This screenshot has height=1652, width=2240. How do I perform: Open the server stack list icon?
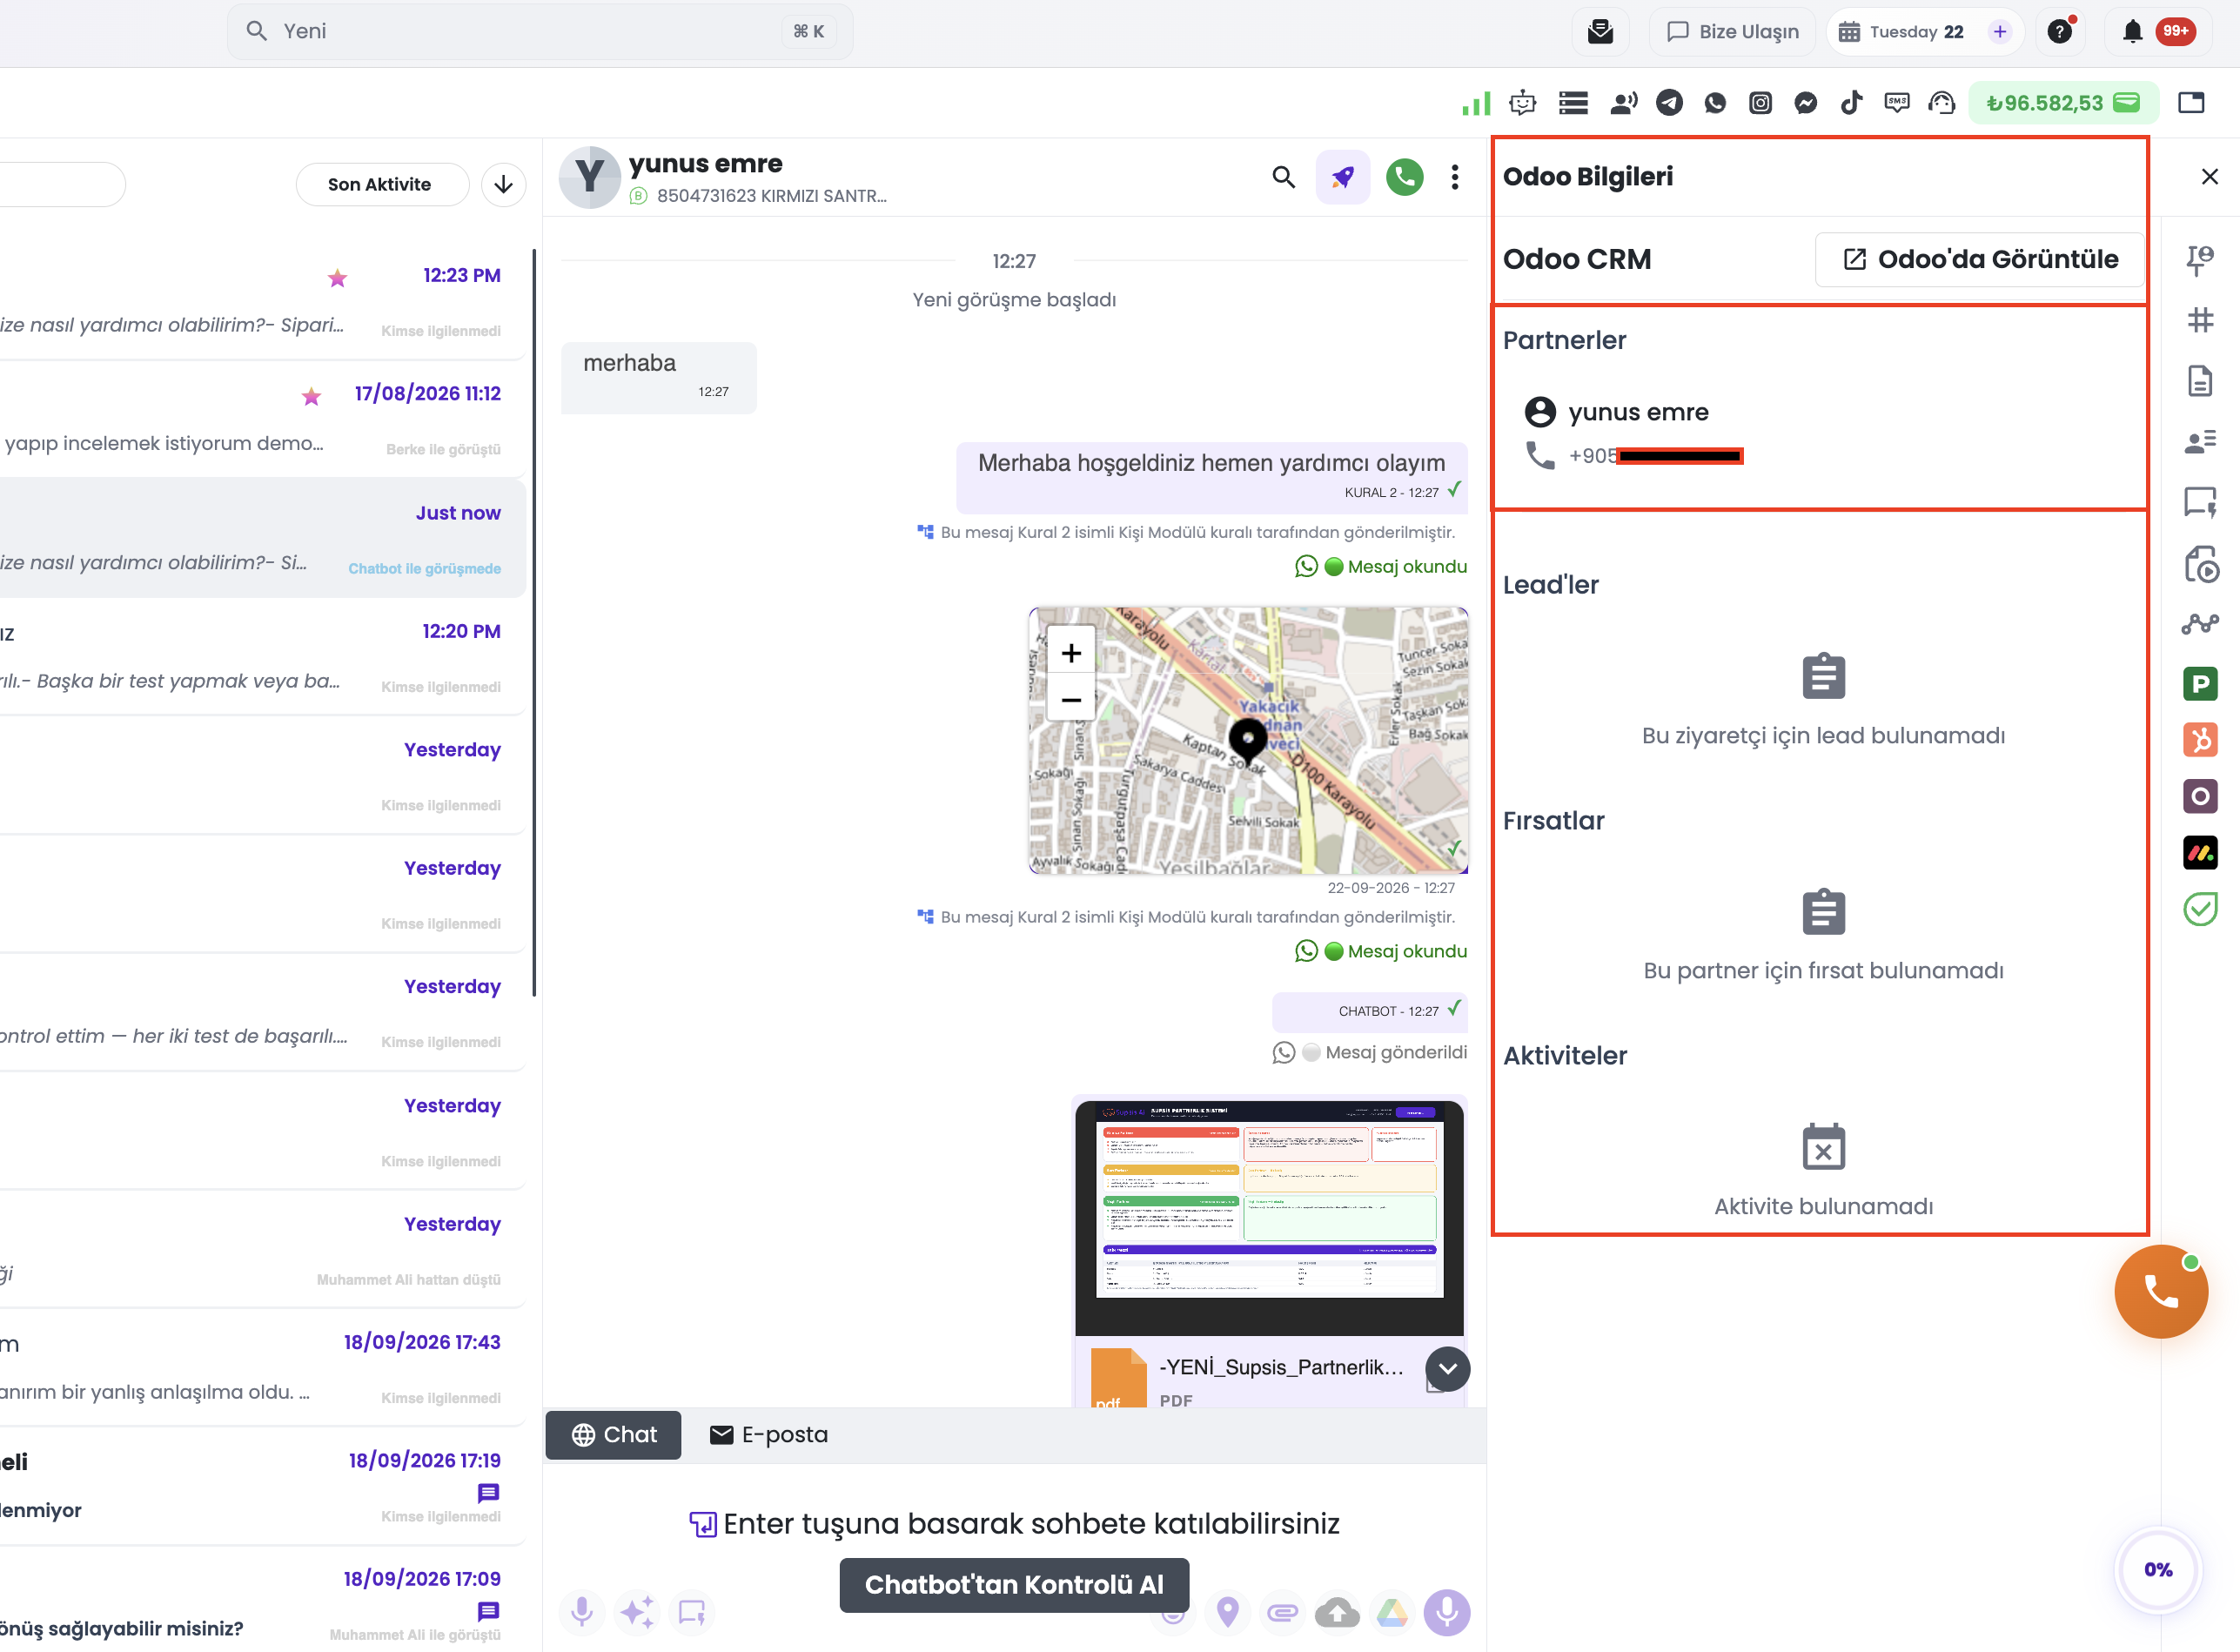[x=1573, y=103]
